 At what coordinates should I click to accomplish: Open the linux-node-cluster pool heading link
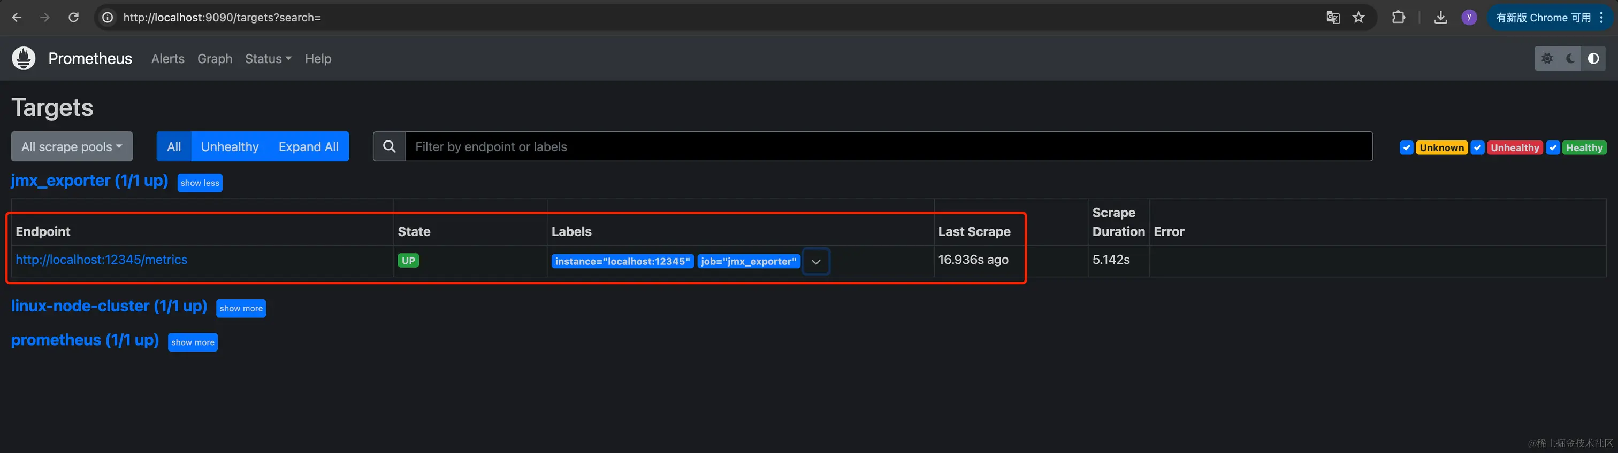[x=109, y=306]
